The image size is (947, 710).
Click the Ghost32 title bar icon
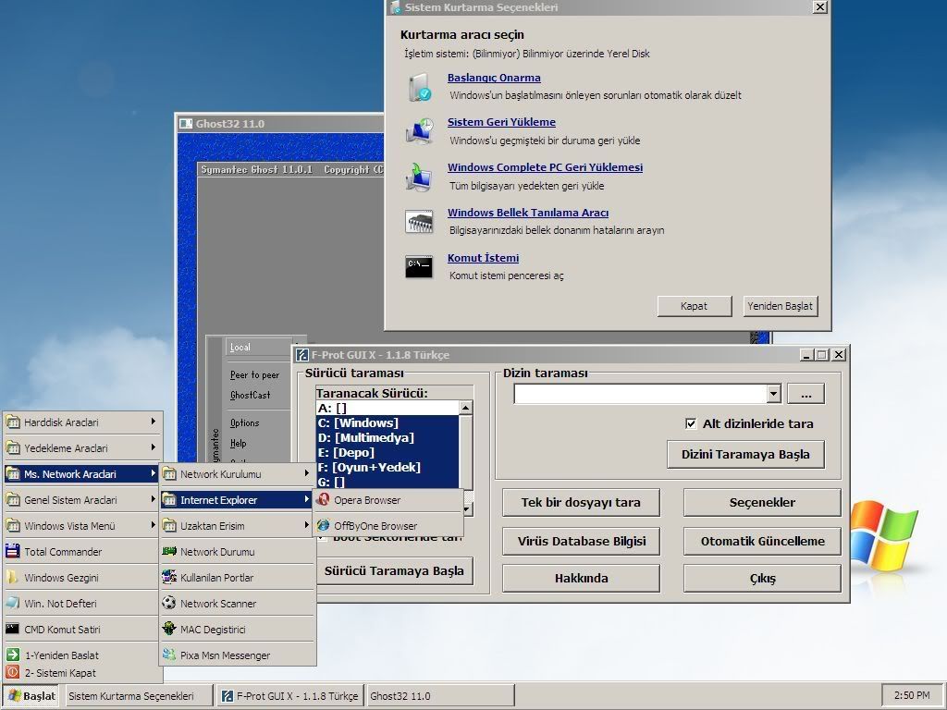point(186,124)
